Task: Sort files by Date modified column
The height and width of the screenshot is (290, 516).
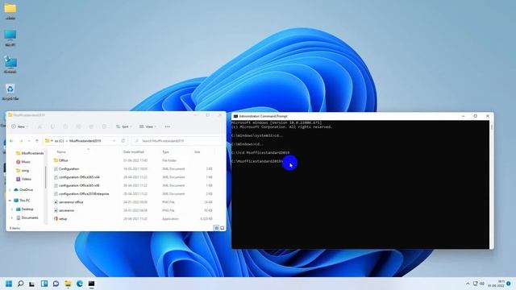Action: click(x=134, y=152)
